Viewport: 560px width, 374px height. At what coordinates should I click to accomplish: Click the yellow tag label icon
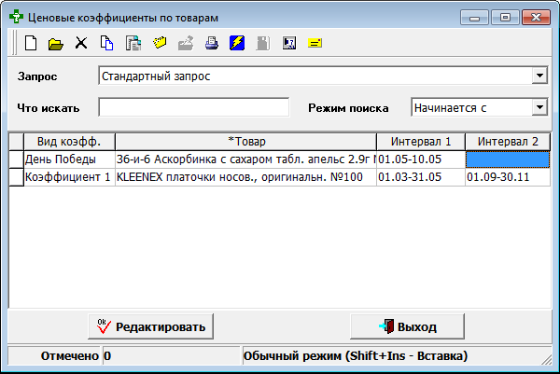click(x=160, y=43)
